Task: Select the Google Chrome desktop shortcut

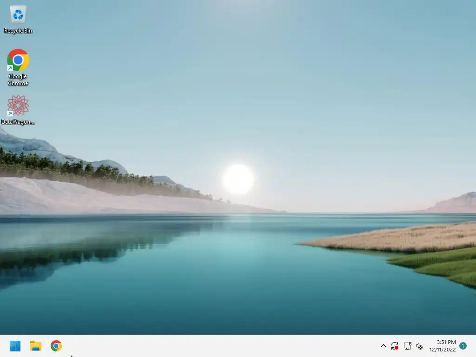Action: 18,67
